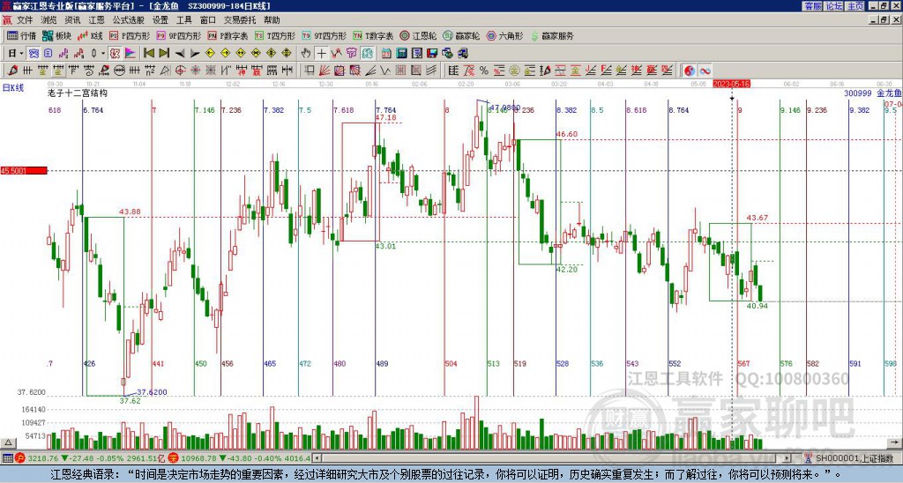Open the 板块 sector view

click(57, 35)
